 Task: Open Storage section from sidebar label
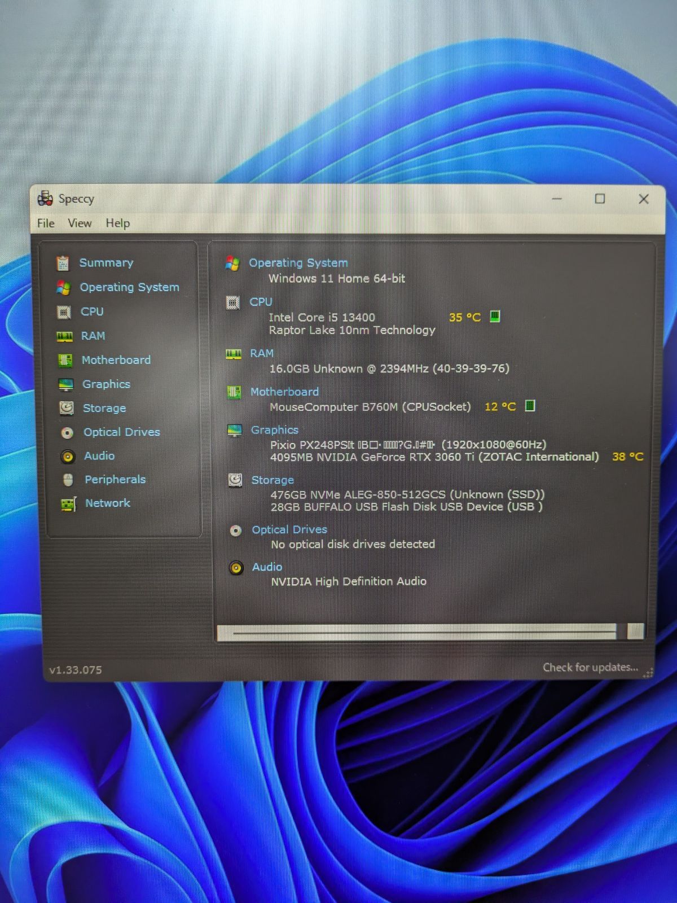[x=104, y=408]
